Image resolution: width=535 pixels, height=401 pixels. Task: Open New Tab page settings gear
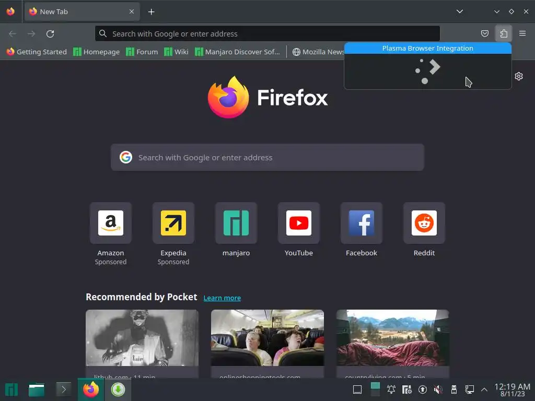click(519, 76)
